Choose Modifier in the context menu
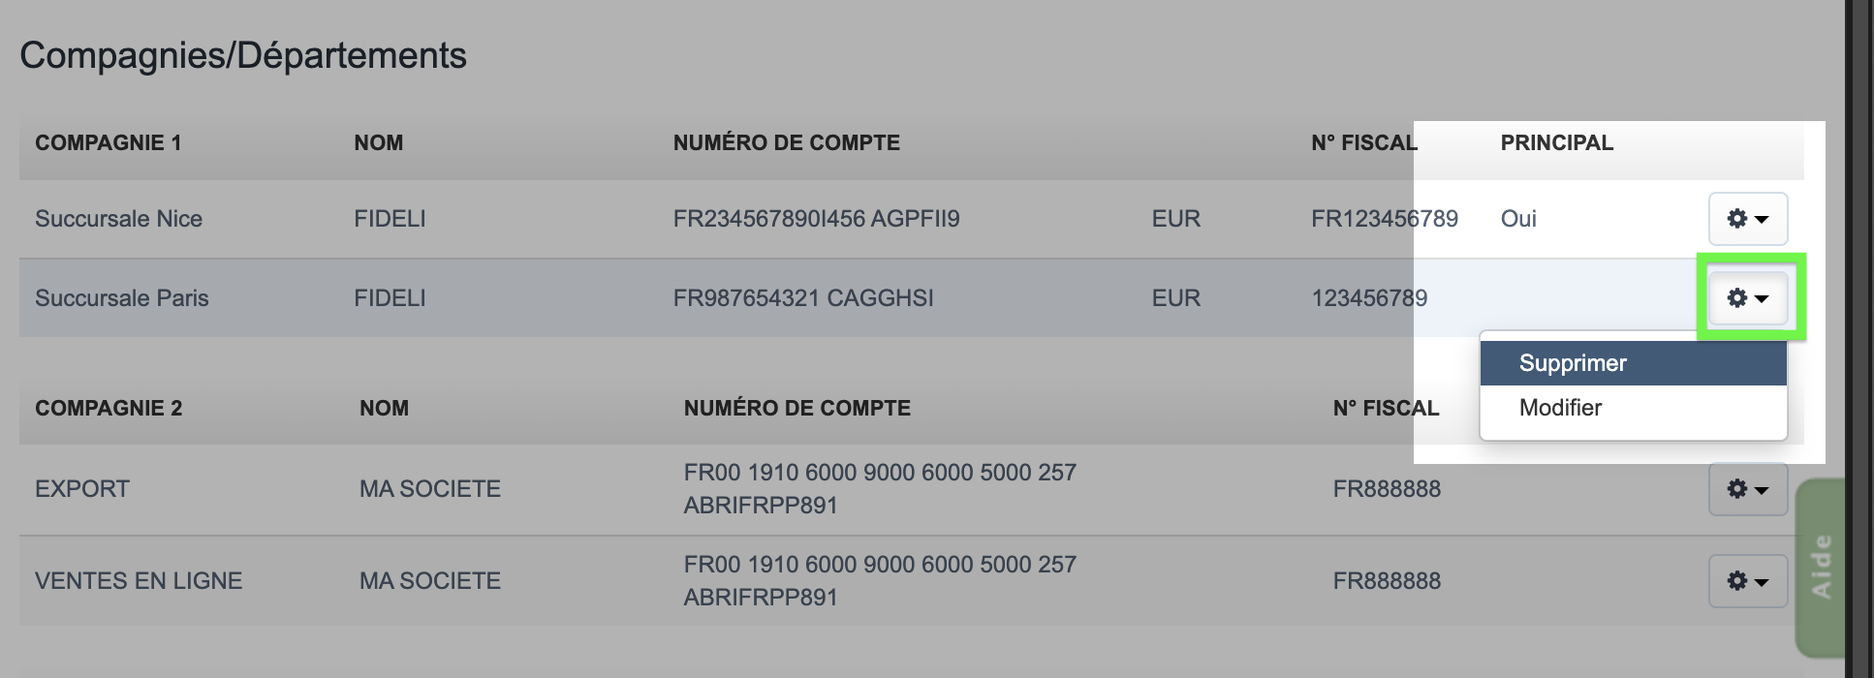This screenshot has width=1874, height=678. tap(1560, 408)
